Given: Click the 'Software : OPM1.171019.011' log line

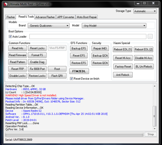Looking at the screenshot, I should tap(56, 114).
